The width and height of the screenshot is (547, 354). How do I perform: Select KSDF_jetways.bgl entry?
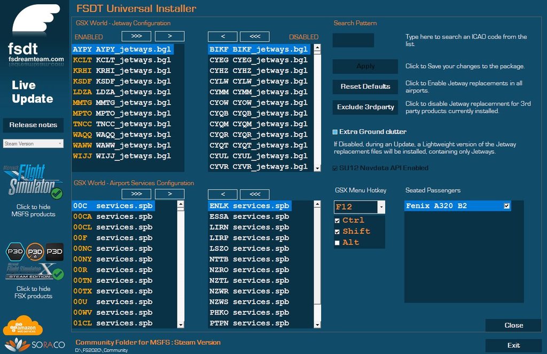(122, 81)
